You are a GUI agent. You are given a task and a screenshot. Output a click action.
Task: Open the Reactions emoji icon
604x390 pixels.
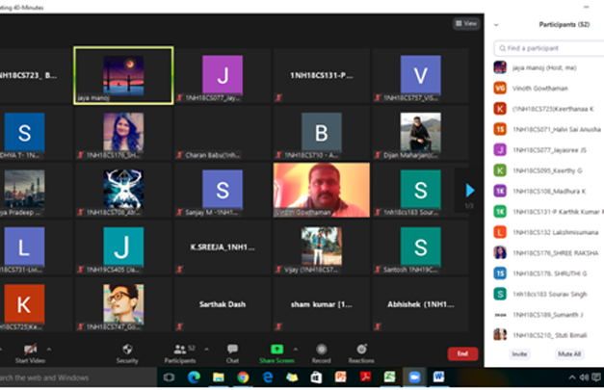click(x=361, y=349)
